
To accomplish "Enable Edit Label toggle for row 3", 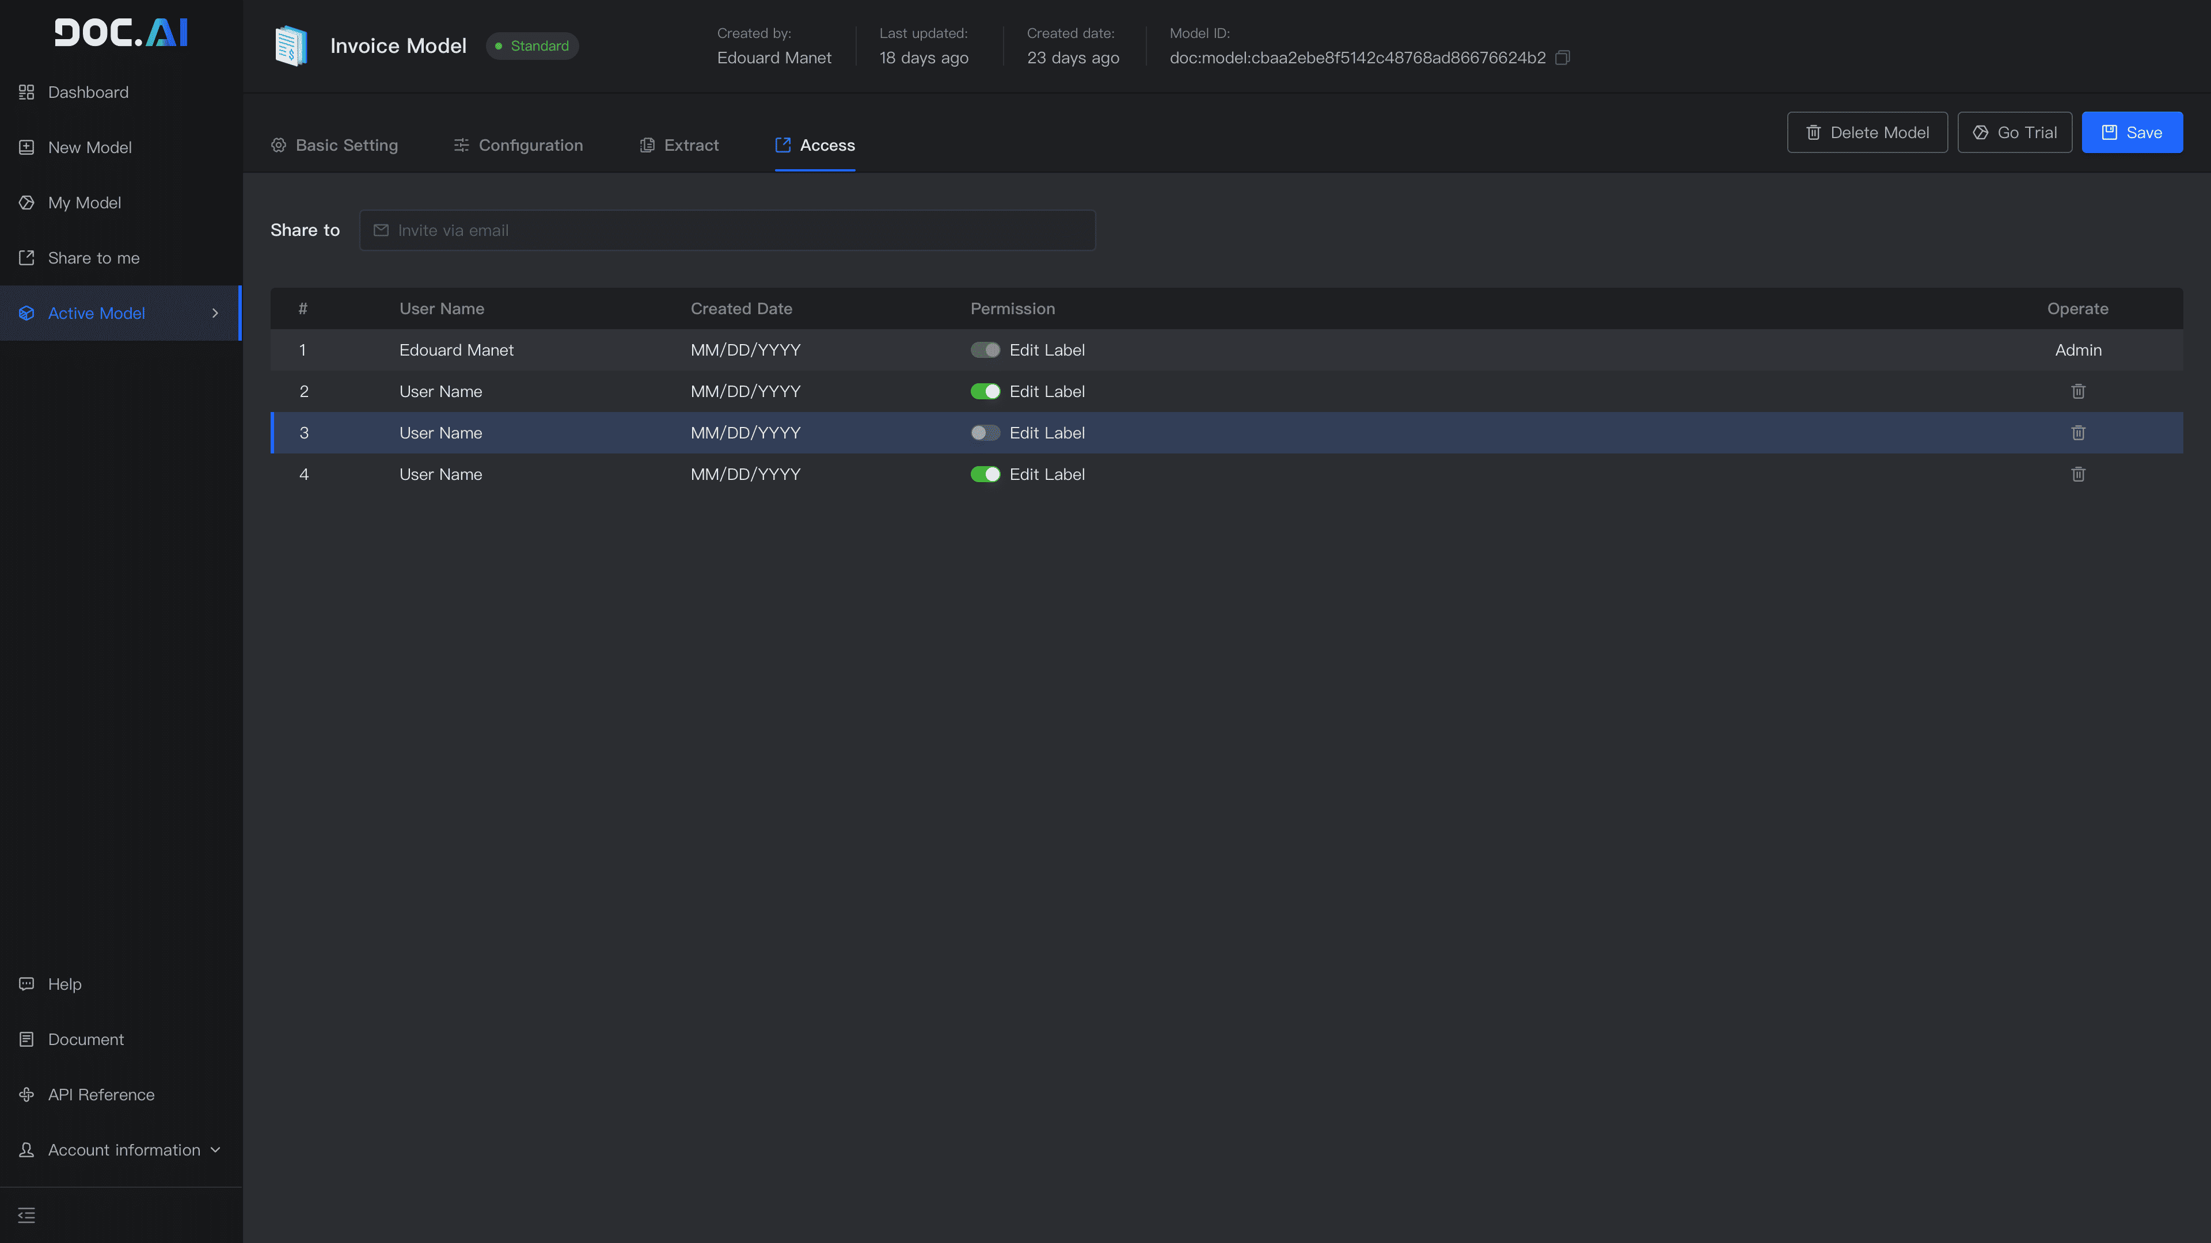I will click(x=985, y=432).
